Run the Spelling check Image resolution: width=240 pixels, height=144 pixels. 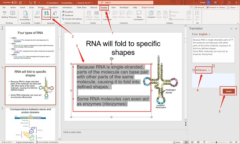click(5, 14)
